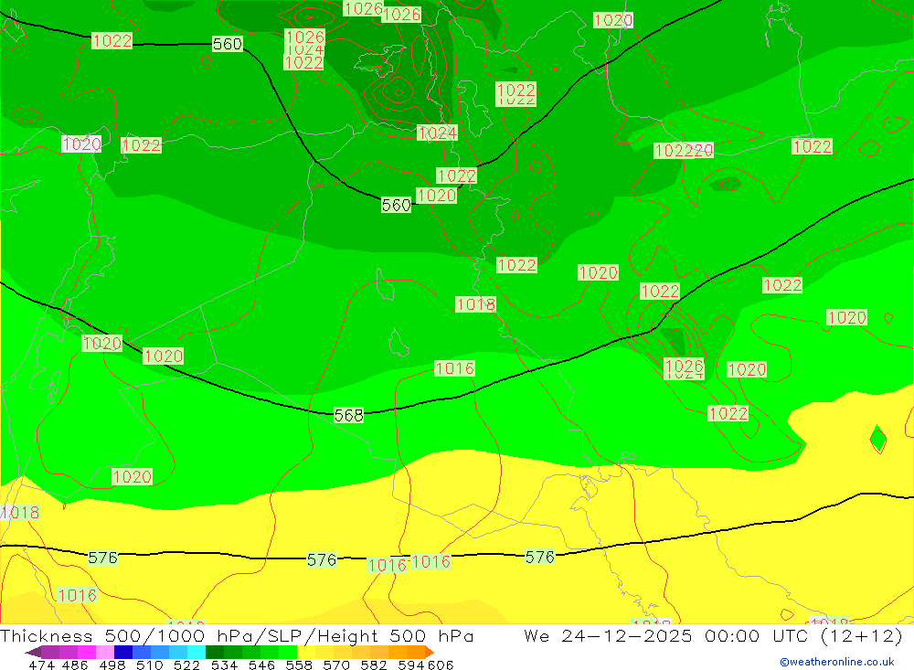Image resolution: width=914 pixels, height=670 pixels.
Task: Click the 486 legend value
Action: point(73,665)
